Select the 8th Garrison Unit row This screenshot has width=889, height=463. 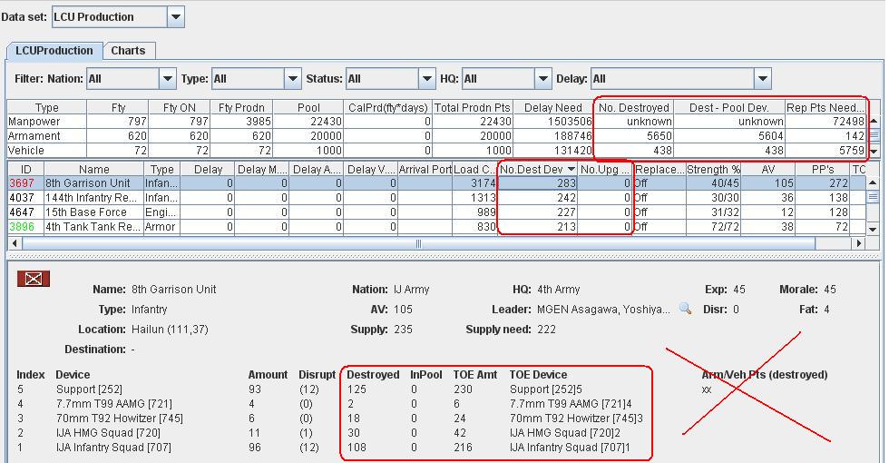(436, 183)
